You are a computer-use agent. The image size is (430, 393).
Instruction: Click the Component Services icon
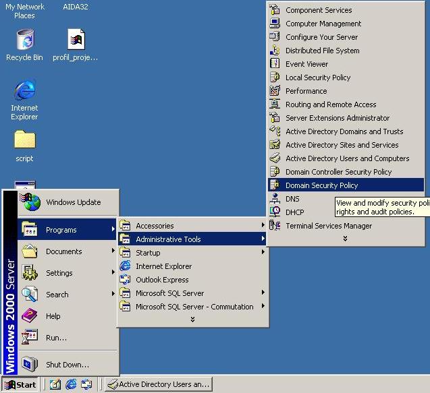click(275, 10)
